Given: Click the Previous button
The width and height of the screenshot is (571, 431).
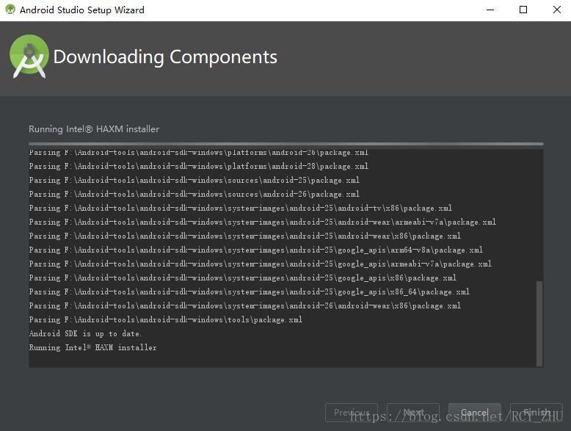Looking at the screenshot, I should click(352, 413).
